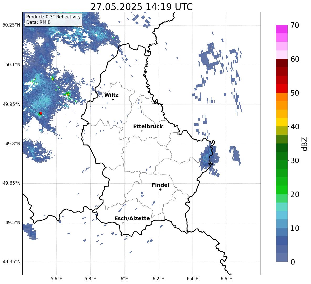Click the dBZ colorbar label

click(x=305, y=144)
